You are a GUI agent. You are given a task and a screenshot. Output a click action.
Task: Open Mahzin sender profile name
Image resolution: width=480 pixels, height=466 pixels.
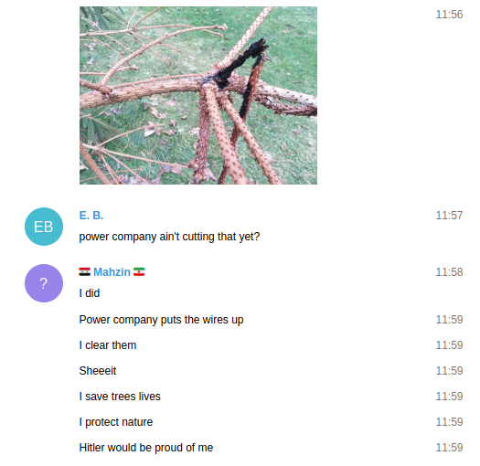[x=112, y=272]
